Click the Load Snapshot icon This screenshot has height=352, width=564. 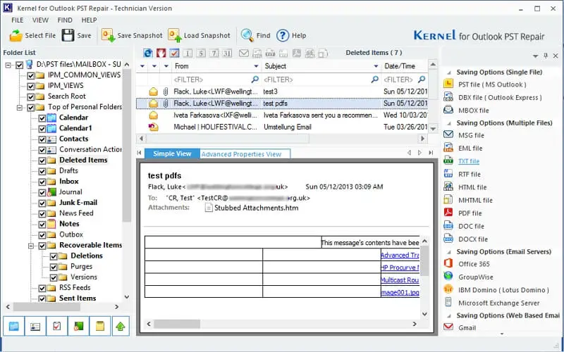pos(174,36)
